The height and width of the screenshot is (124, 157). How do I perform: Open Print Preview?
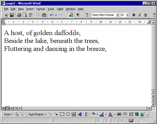[x=25, y=15]
